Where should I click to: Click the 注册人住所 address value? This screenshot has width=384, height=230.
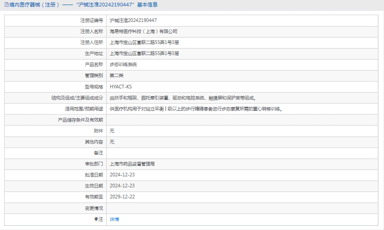(144, 43)
